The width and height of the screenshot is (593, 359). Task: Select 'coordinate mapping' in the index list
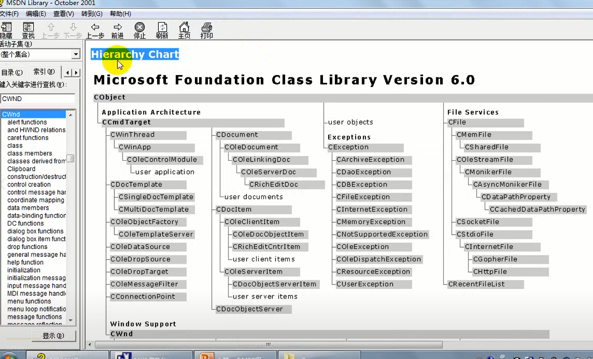point(35,200)
